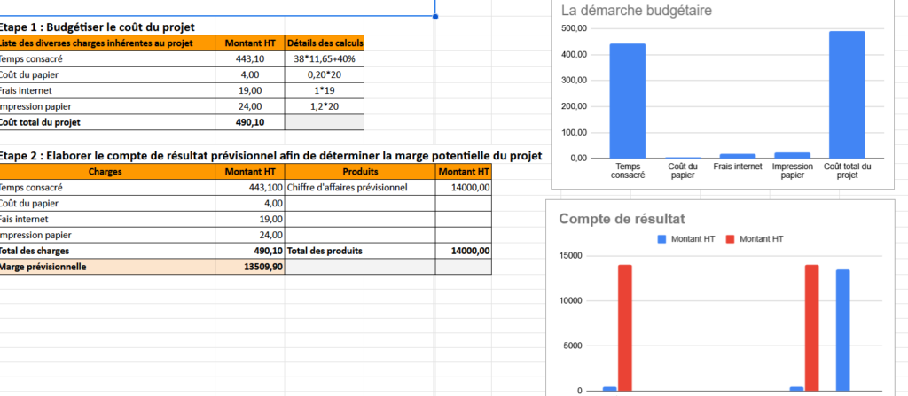This screenshot has width=908, height=396.
Task: Click the blue legend swatch for Montant HT
Action: [x=661, y=239]
